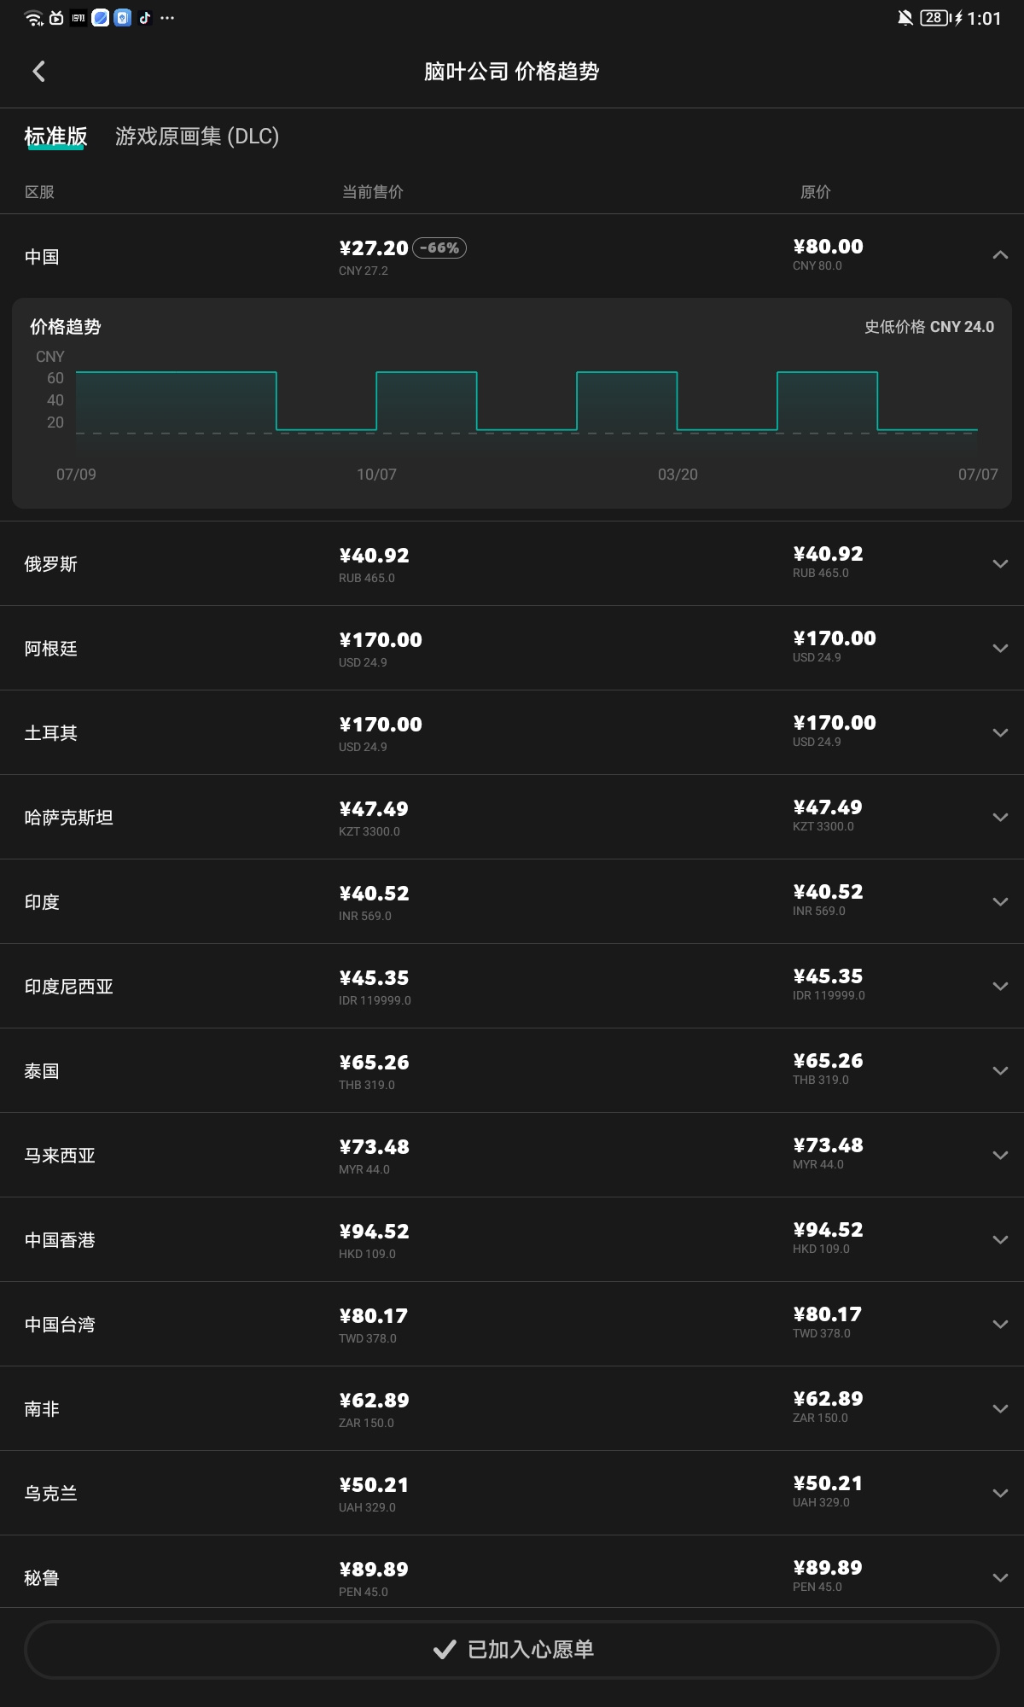1024x1707 pixels.
Task: Tap the 03/20 date on chart axis
Action: pos(678,475)
